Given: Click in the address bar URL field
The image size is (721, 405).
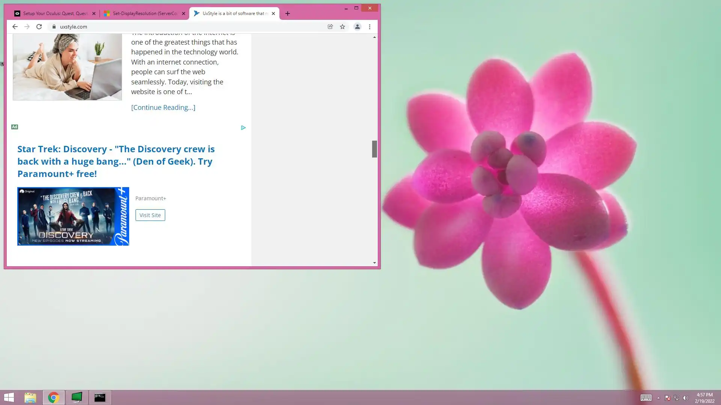Looking at the screenshot, I should click(188, 27).
